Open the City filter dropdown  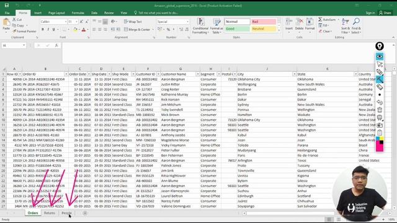294,74
